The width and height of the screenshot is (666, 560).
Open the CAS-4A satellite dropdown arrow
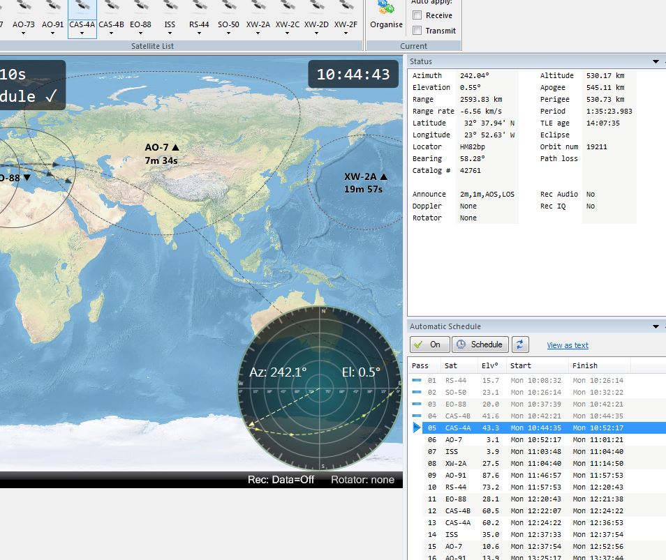click(x=82, y=33)
